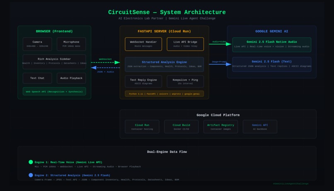Viewport: 334px width, 191px height.
Task: Click the blue Engine 2 bullet dot
Action: tap(31, 175)
